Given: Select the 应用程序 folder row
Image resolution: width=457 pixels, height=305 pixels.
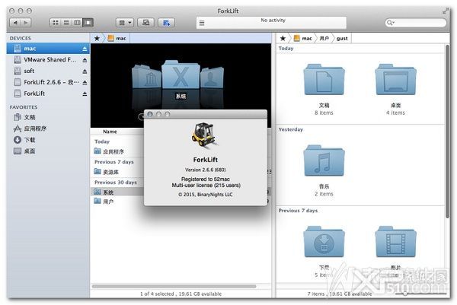Looking at the screenshot, I should pyautogui.click(x=117, y=151).
